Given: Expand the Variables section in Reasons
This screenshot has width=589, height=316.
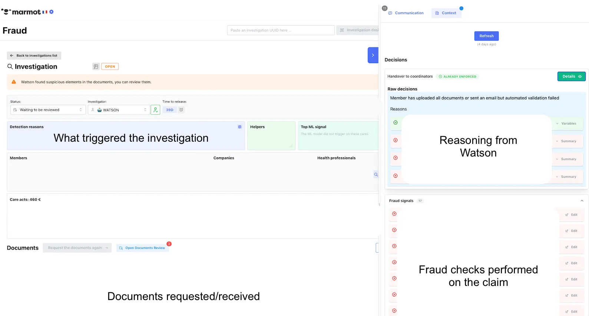Looking at the screenshot, I should click(x=566, y=124).
